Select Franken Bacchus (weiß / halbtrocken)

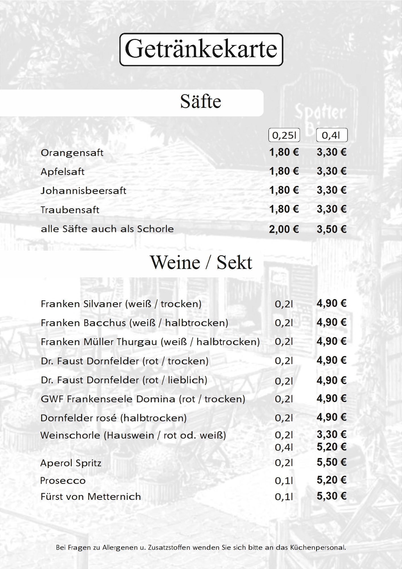134,323
